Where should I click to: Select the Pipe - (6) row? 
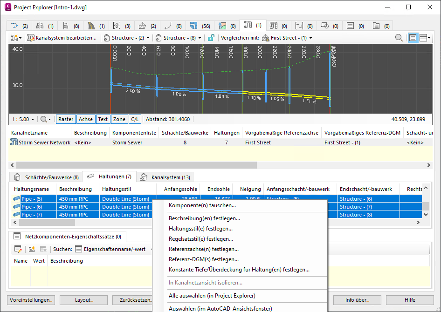coord(32,207)
